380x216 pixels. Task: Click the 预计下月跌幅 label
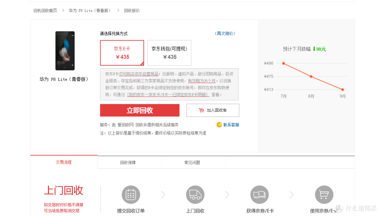point(297,49)
